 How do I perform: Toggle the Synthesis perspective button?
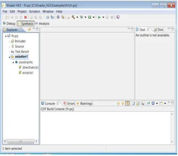26,24
